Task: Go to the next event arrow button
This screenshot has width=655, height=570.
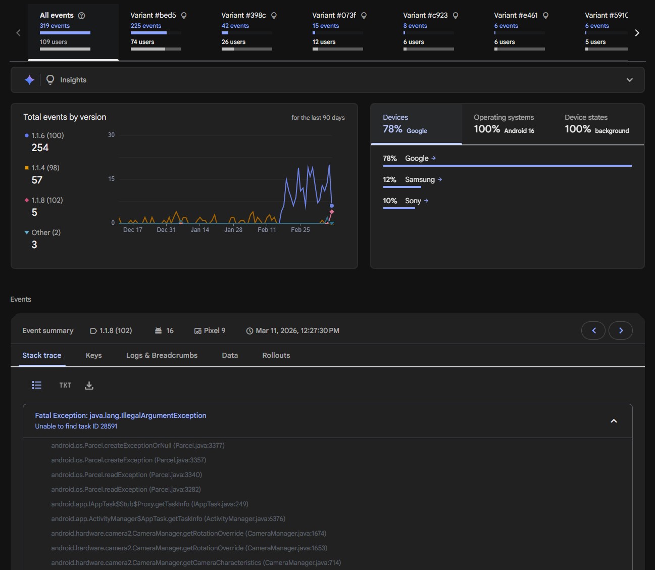Action: [x=621, y=330]
